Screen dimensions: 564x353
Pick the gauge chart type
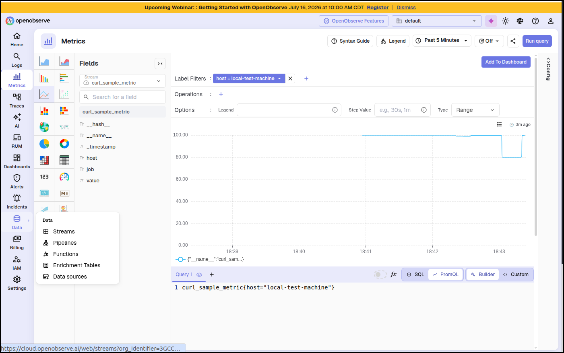pos(64,177)
